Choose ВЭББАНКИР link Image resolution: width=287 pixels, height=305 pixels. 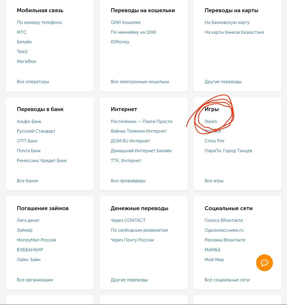(x=30, y=250)
